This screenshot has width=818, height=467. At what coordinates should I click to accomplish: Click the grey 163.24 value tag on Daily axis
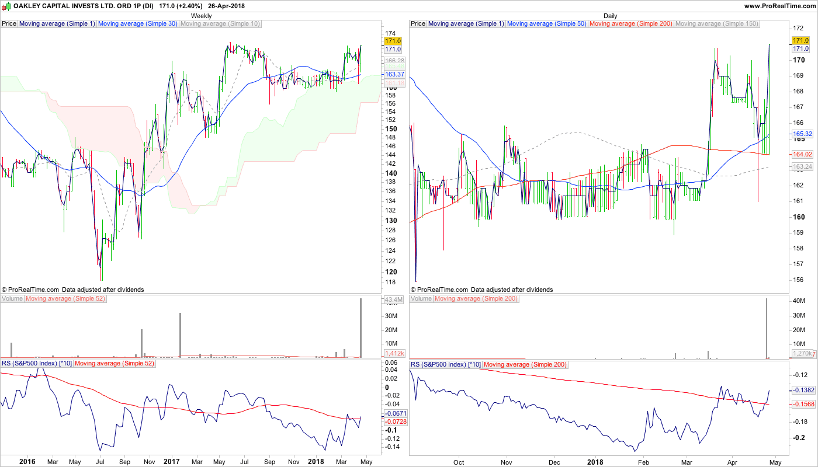coord(802,166)
